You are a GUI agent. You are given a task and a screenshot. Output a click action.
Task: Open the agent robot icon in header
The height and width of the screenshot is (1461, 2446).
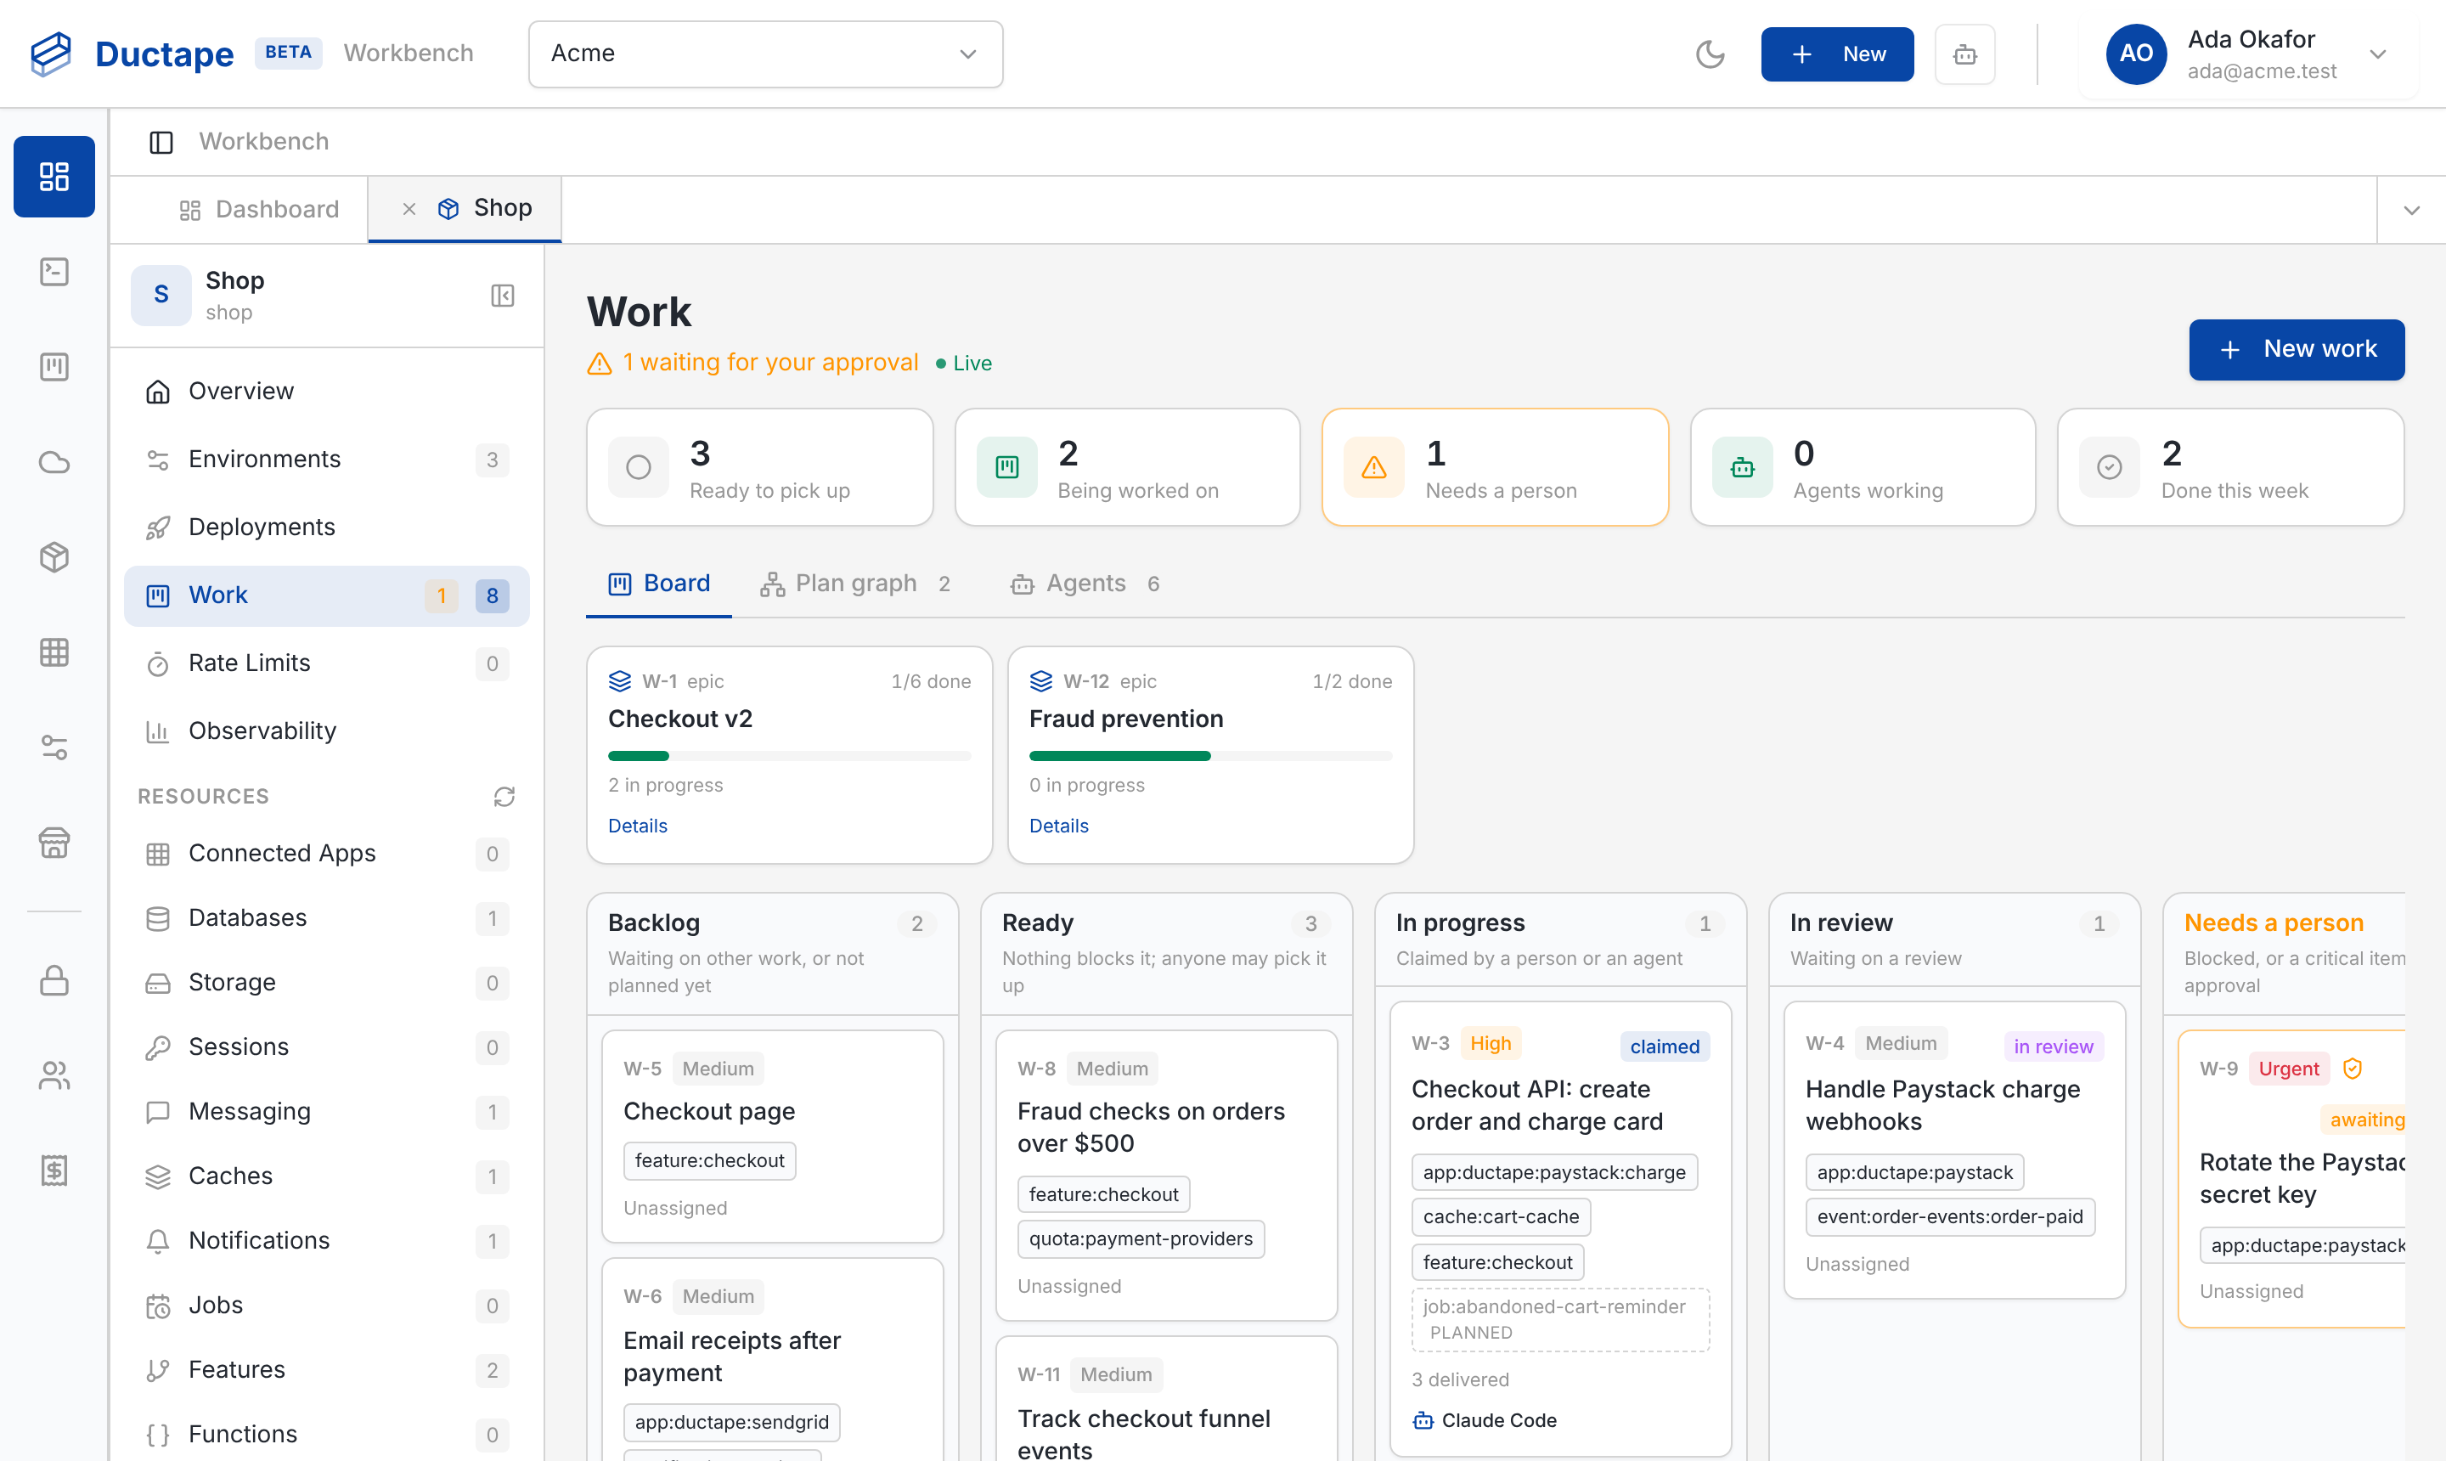tap(1964, 54)
